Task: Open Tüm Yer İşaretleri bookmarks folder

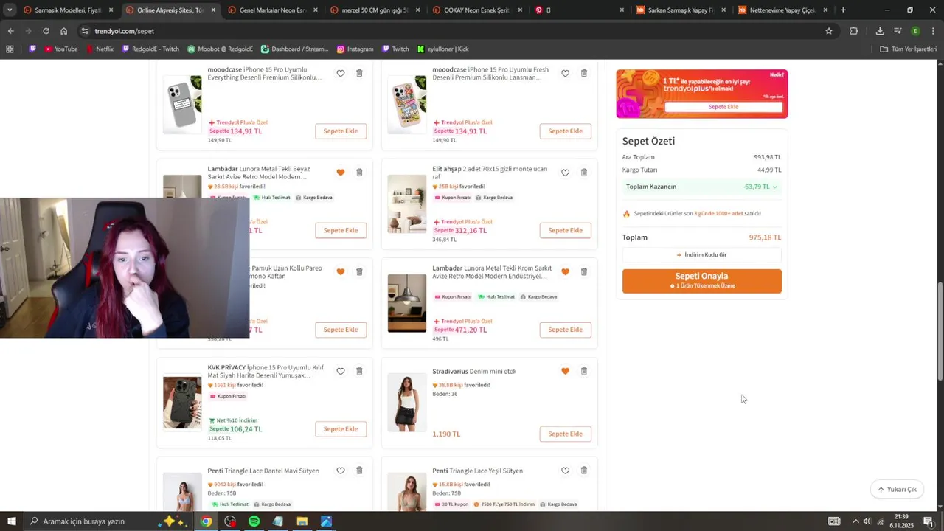Action: 908,49
